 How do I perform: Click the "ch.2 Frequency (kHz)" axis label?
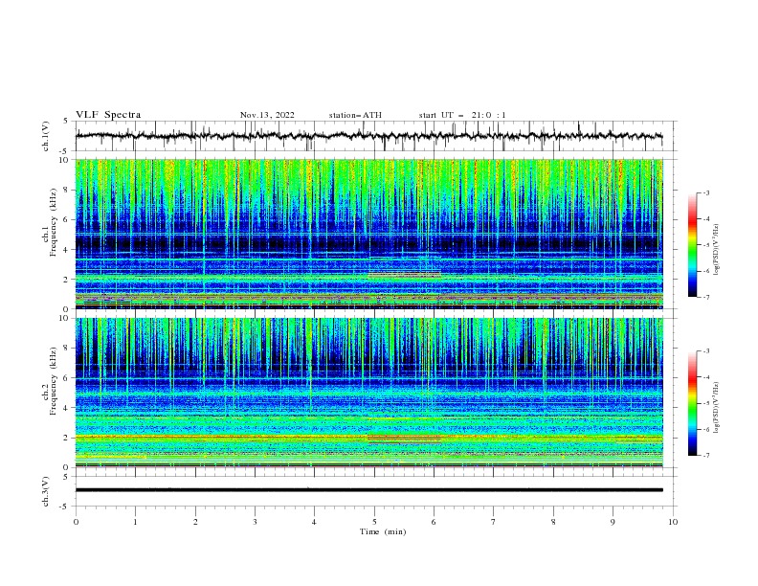click(x=49, y=381)
